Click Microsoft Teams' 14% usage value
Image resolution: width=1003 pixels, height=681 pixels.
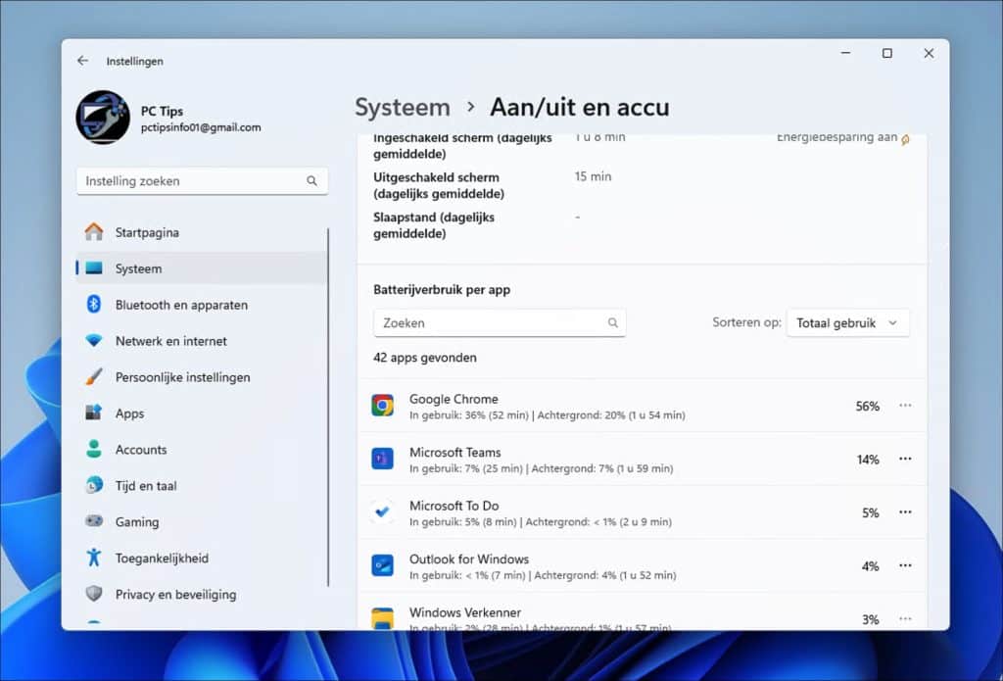(868, 460)
